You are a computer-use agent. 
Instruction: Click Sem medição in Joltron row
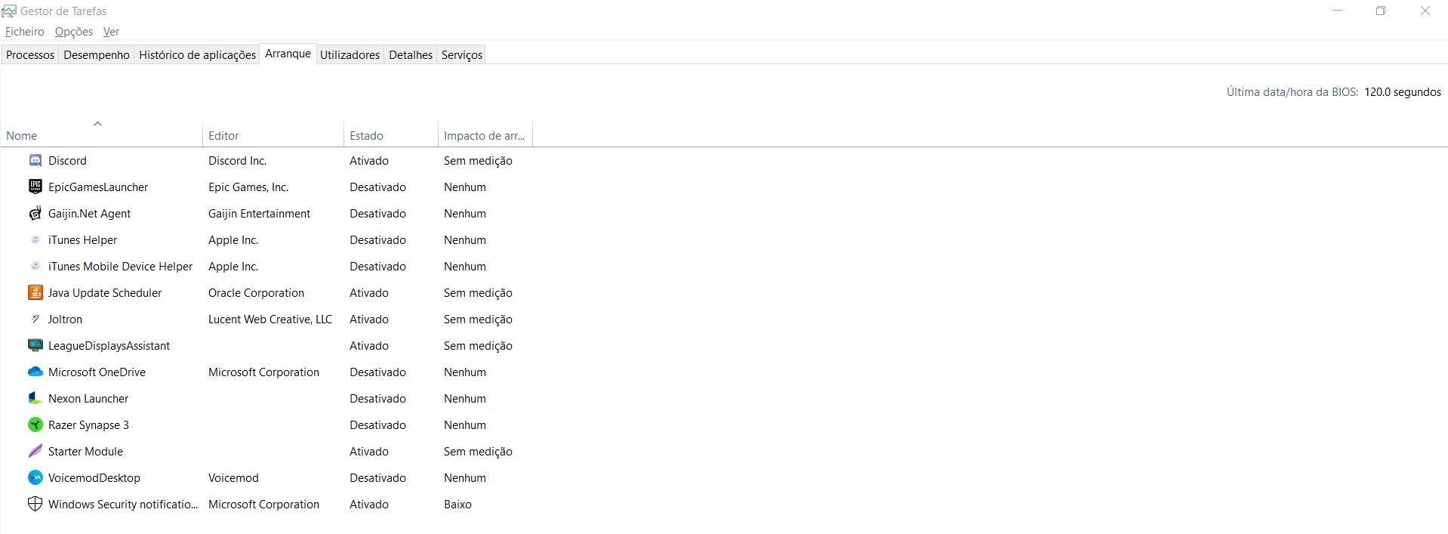(478, 319)
